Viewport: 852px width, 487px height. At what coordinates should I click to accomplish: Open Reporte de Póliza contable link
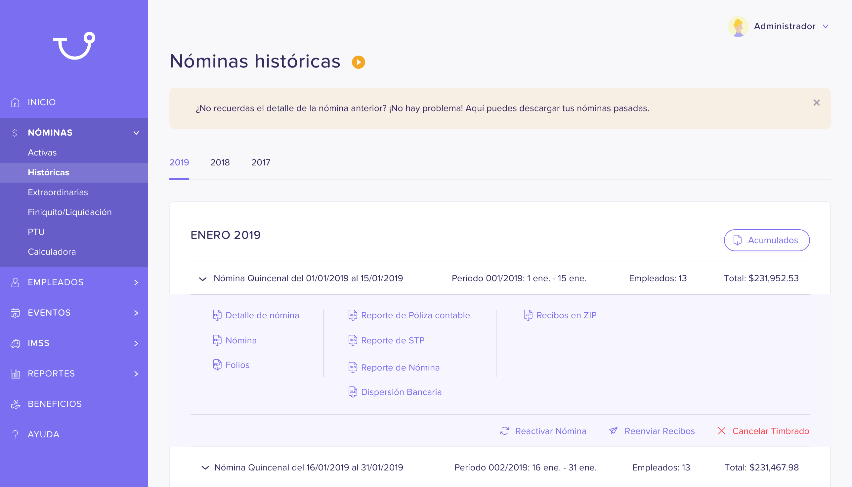pyautogui.click(x=416, y=315)
